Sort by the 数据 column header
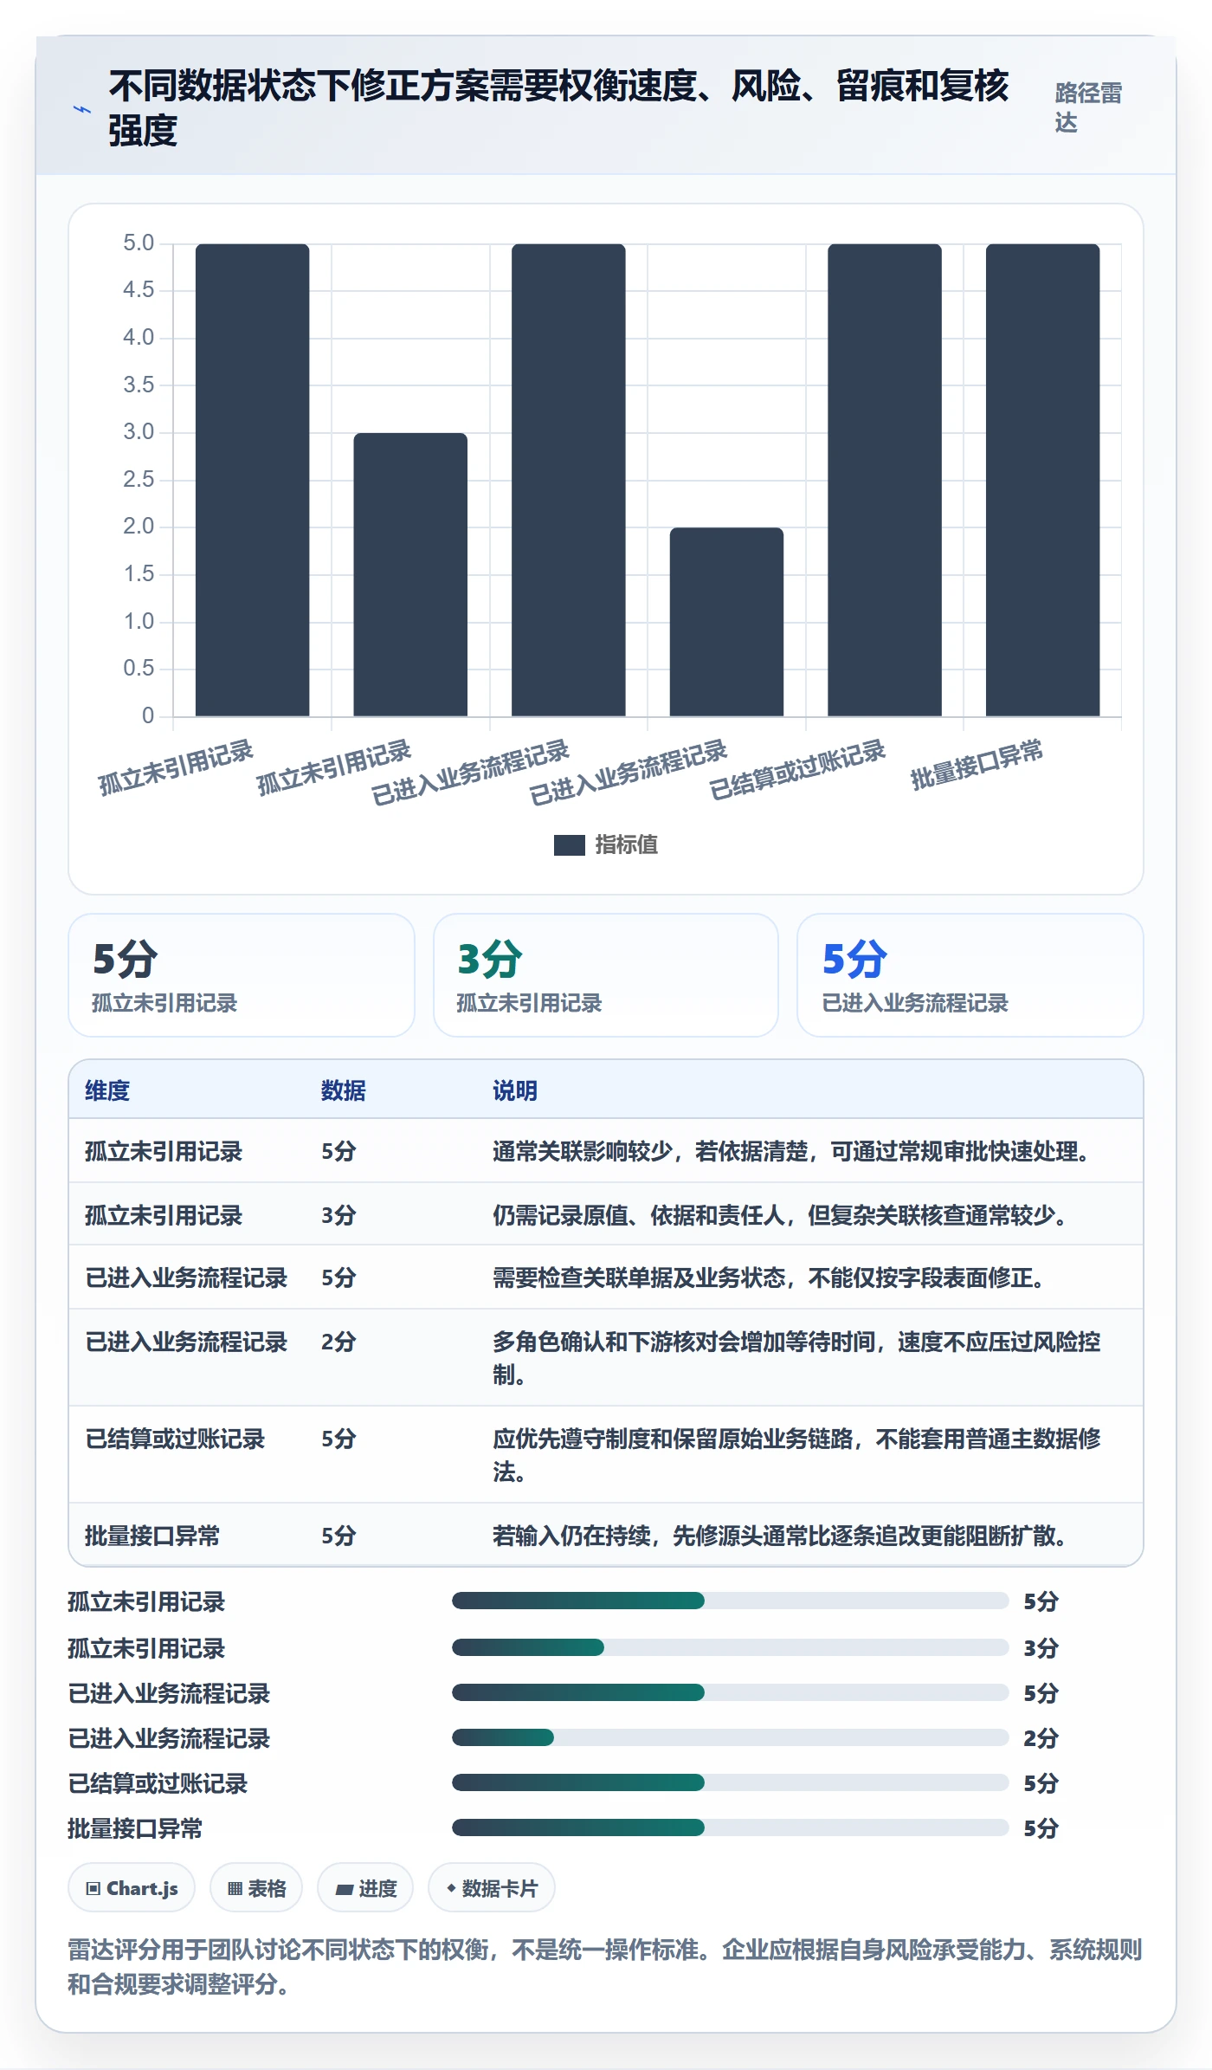 click(344, 1090)
